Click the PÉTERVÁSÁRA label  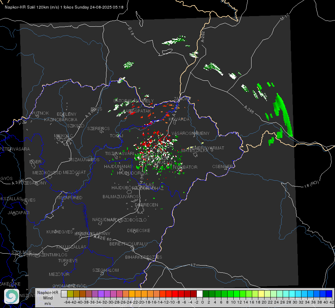pos(15,149)
